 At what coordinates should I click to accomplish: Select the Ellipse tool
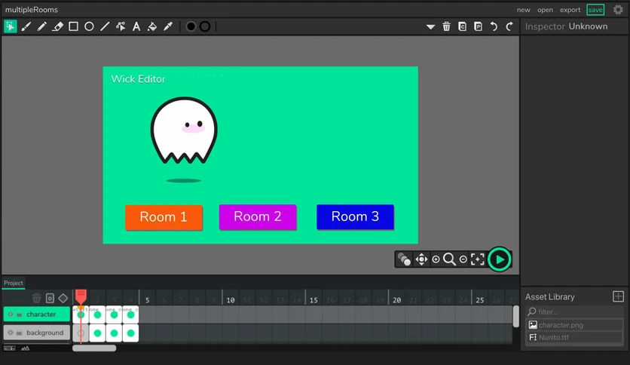89,26
